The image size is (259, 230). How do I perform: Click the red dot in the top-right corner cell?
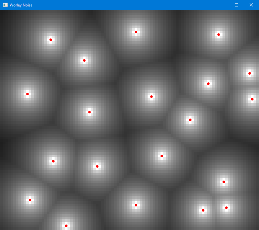click(218, 35)
